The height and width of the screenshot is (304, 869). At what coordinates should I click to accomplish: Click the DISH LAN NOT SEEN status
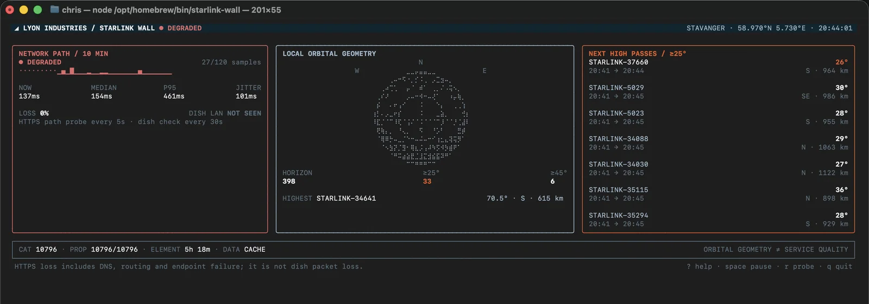click(x=225, y=113)
